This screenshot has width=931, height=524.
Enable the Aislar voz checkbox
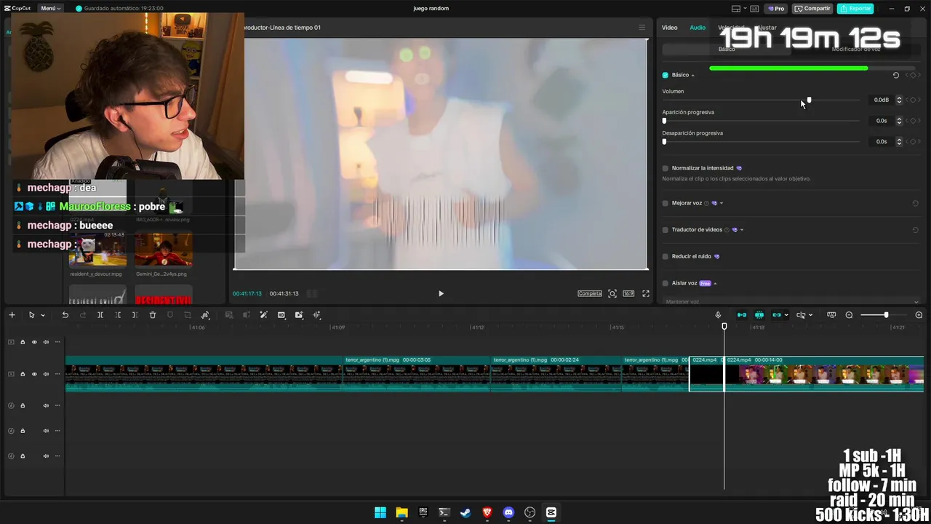click(x=666, y=283)
